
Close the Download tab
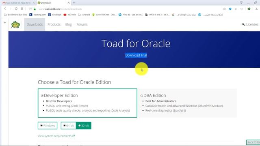point(69,3)
